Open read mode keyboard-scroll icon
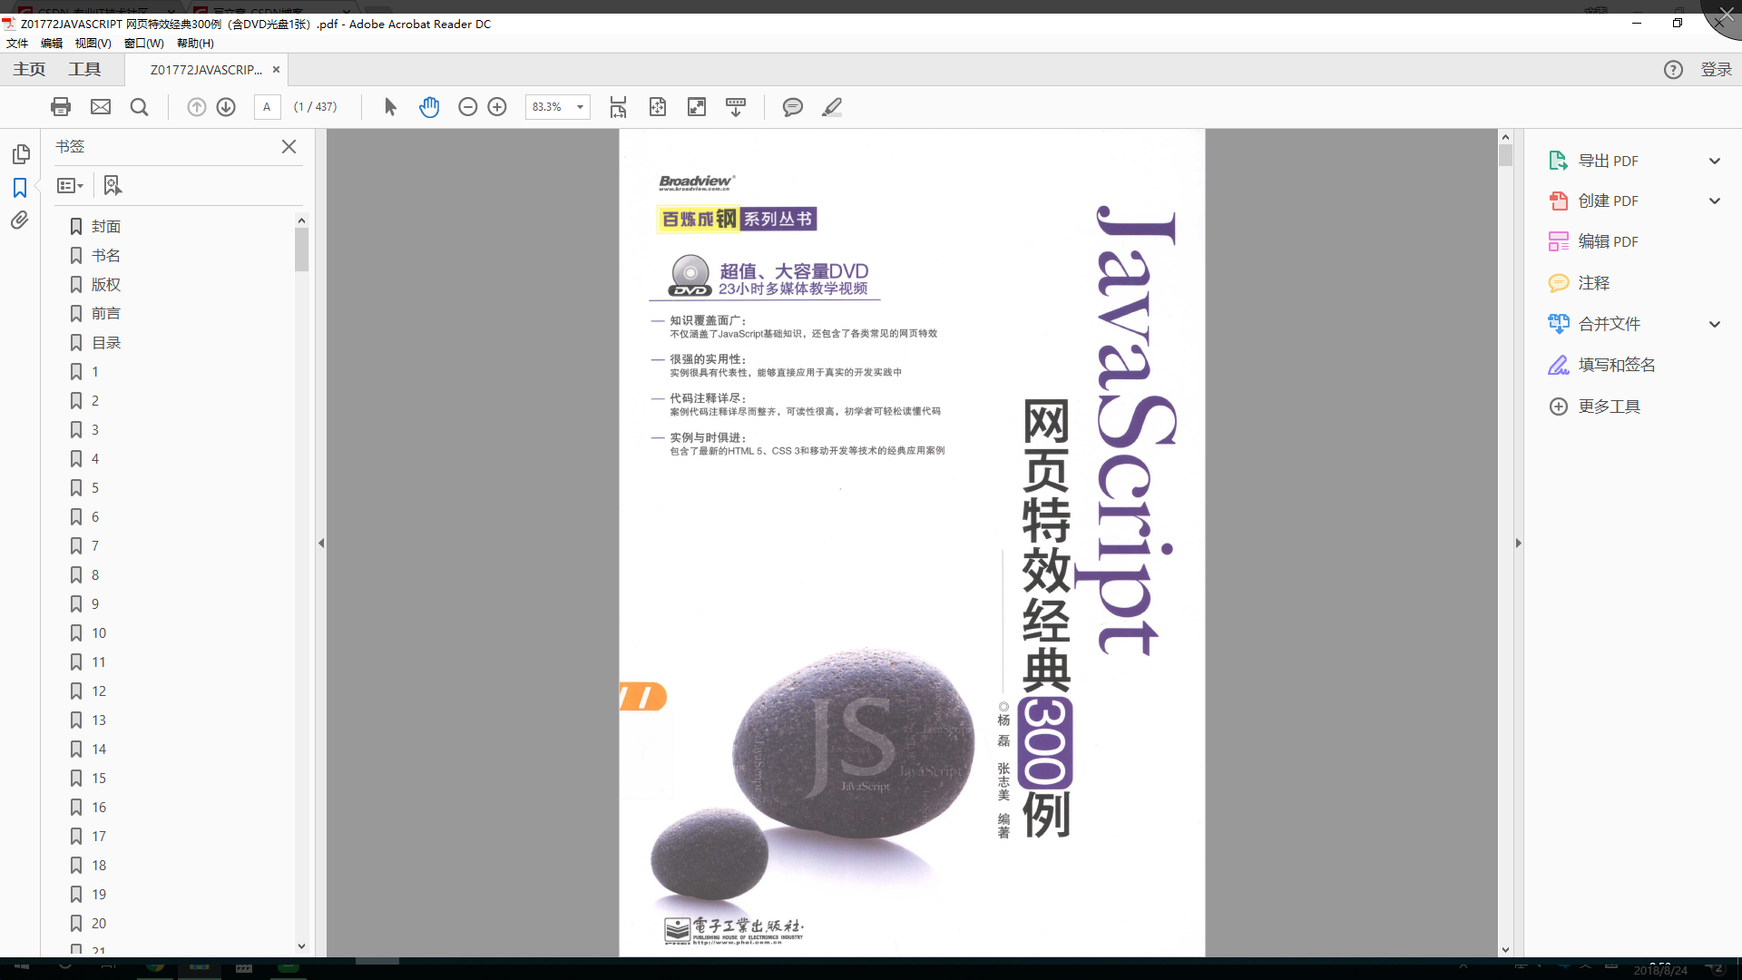1742x980 pixels. pos(736,107)
